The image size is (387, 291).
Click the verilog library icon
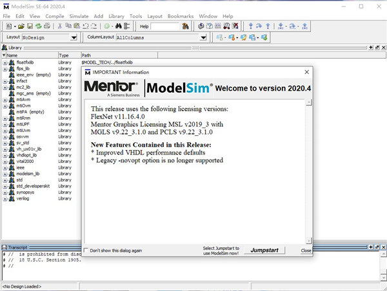[x=12, y=198]
